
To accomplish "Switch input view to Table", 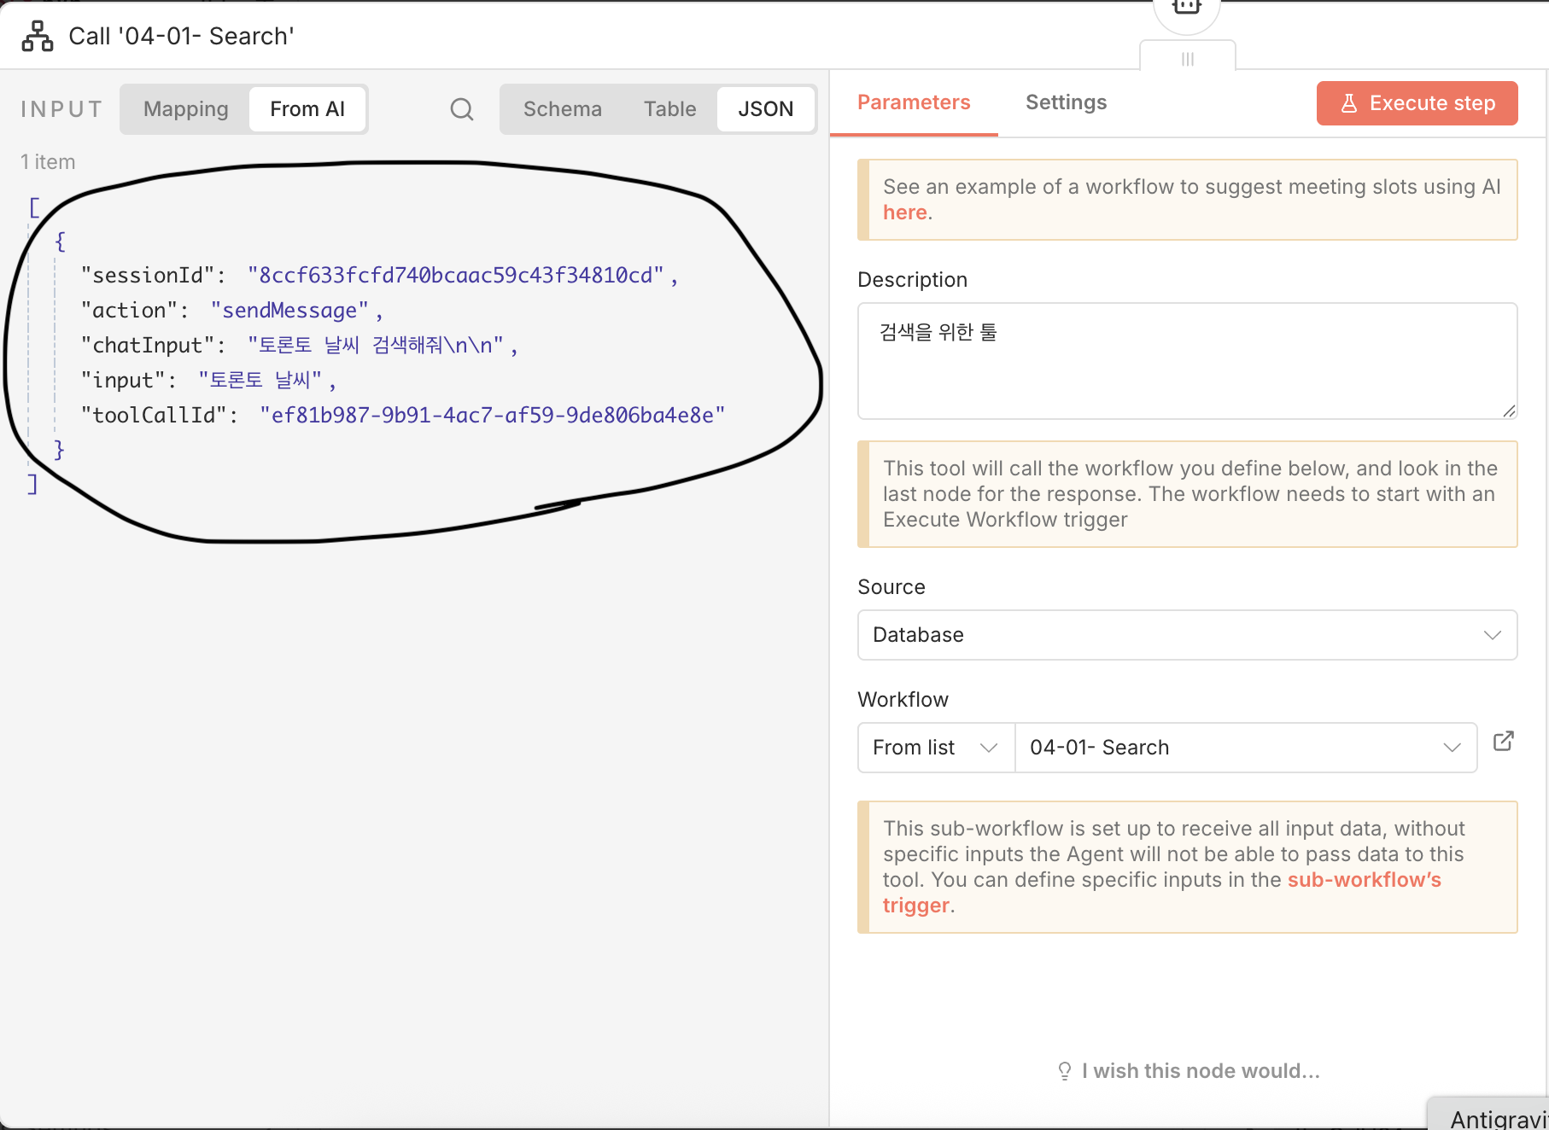I will (x=669, y=109).
